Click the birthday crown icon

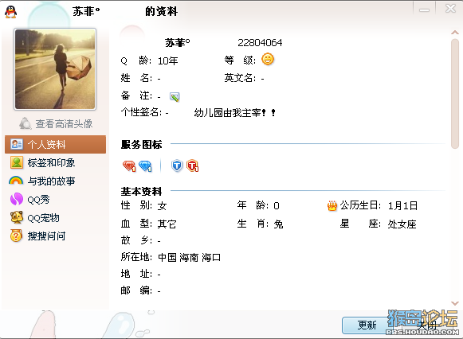(x=332, y=205)
